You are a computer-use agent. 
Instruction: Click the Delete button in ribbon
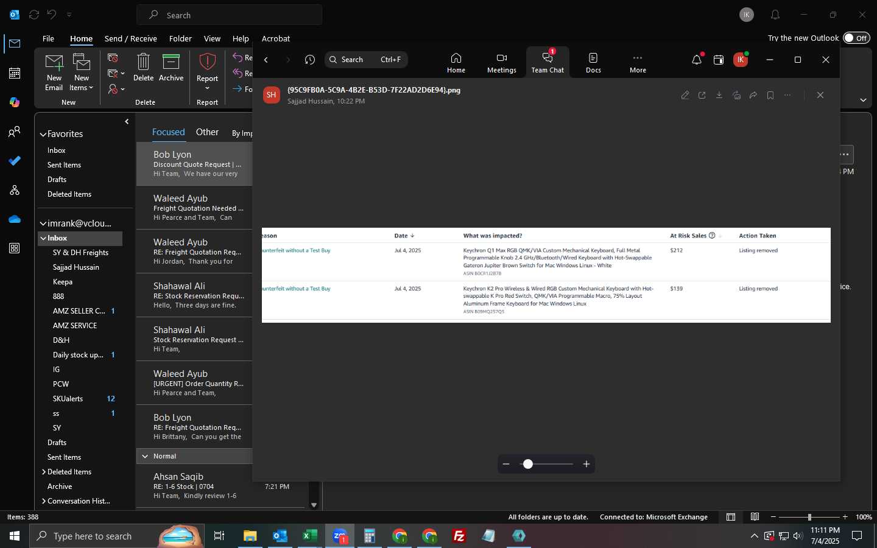(x=143, y=68)
